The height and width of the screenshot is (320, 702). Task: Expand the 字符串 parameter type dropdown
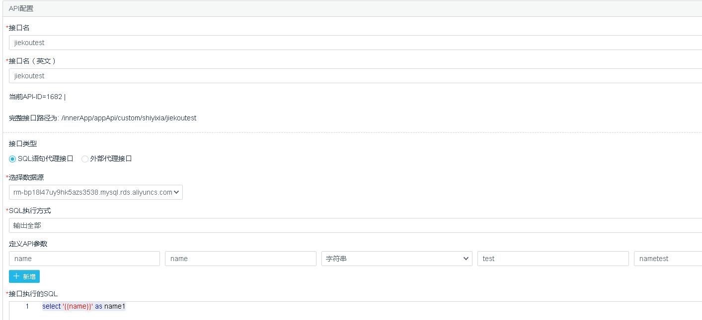point(396,259)
